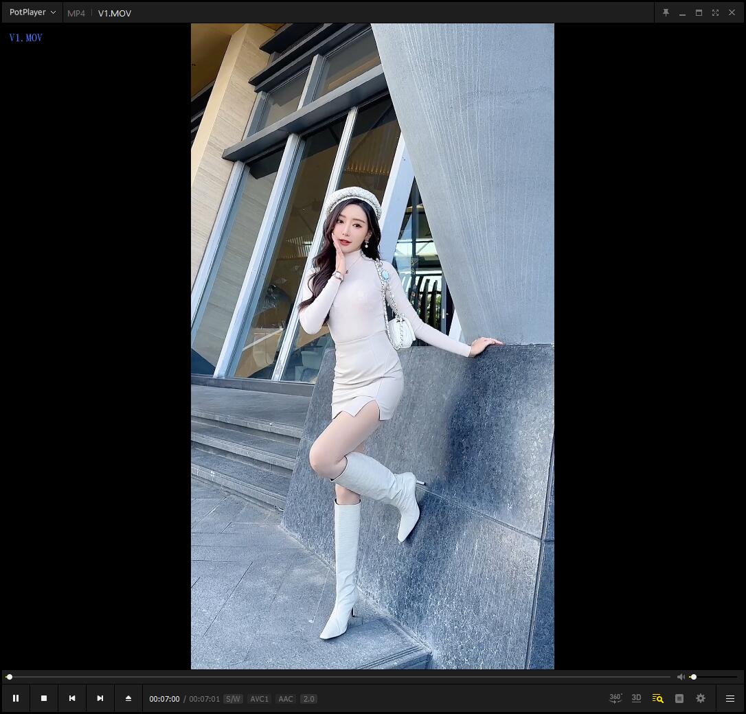Pin the player window on top
Screen dimensions: 746x714
pos(666,13)
